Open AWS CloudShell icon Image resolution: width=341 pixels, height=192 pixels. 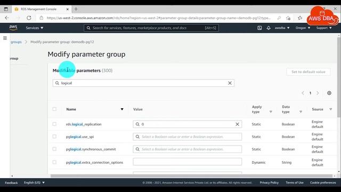tap(259, 28)
